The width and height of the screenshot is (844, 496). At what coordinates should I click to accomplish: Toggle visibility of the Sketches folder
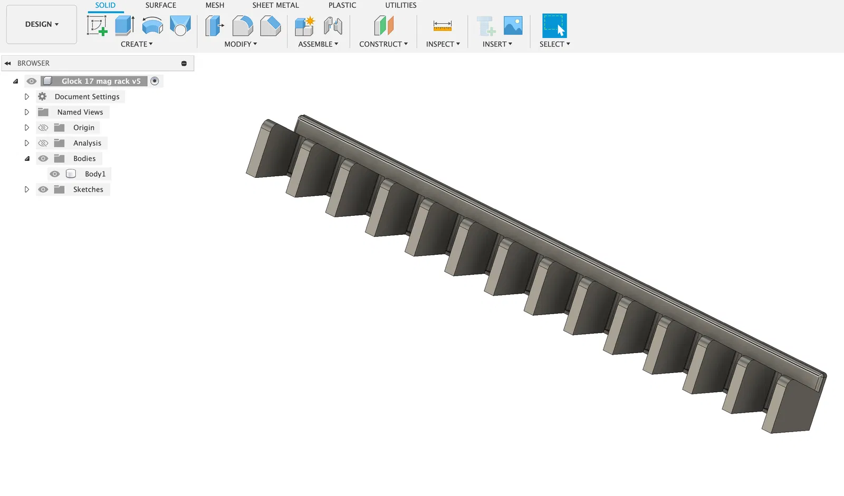[x=43, y=189]
